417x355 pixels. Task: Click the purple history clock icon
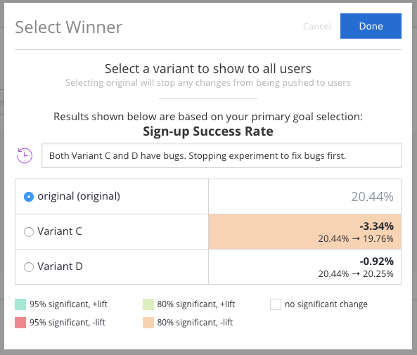tap(25, 155)
